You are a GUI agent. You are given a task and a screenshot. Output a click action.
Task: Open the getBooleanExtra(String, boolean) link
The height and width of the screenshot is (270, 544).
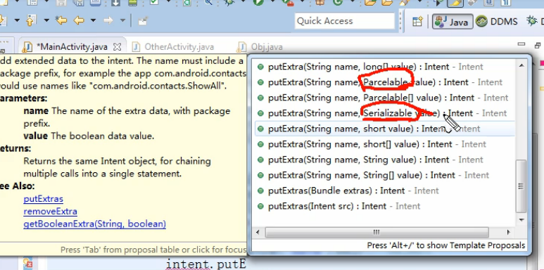point(95,224)
